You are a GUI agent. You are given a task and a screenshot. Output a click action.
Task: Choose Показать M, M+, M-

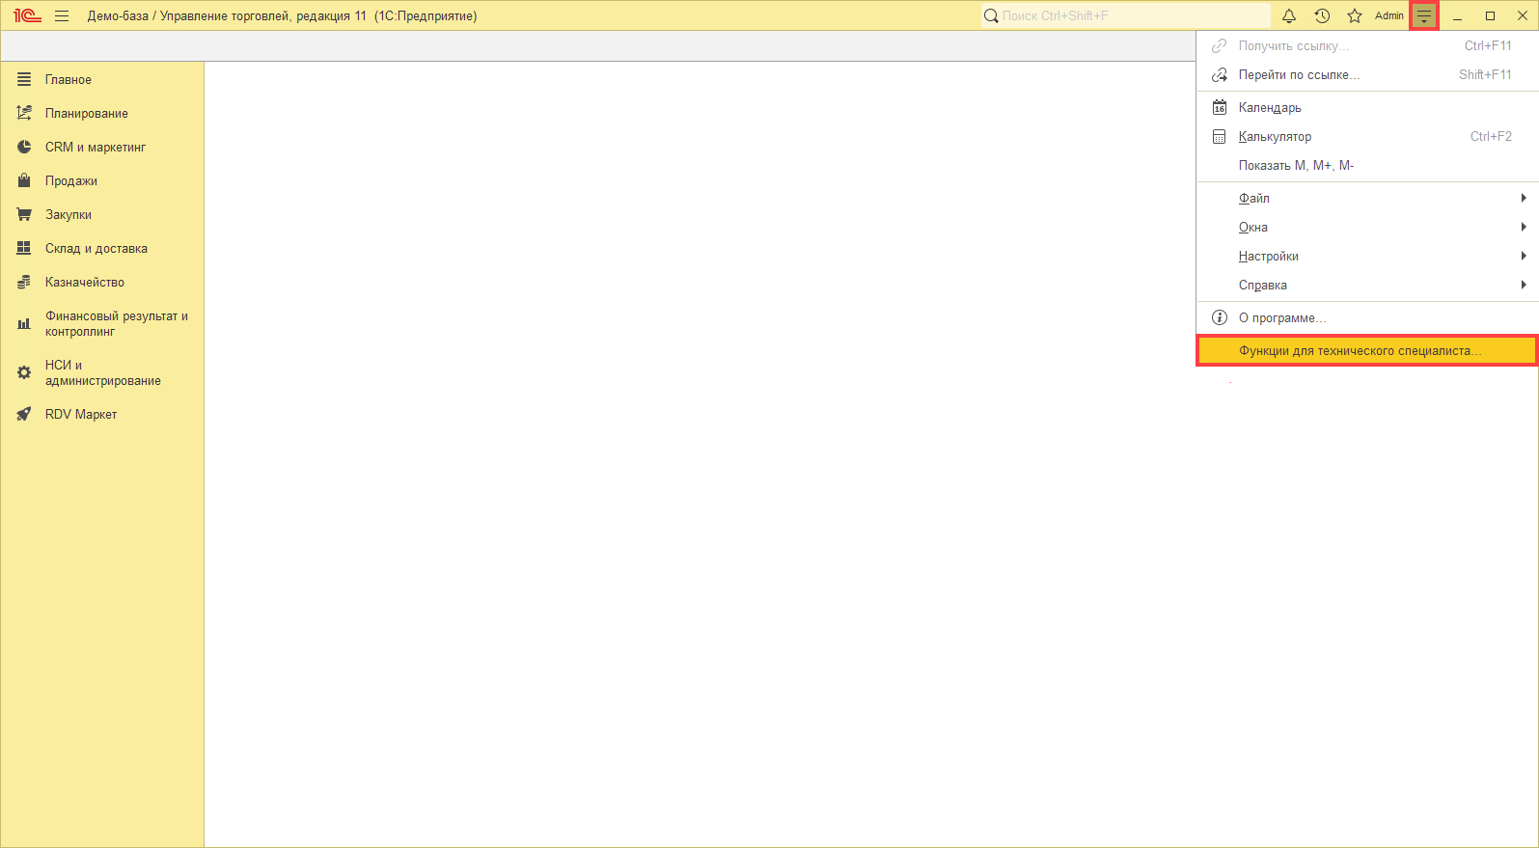click(x=1367, y=165)
